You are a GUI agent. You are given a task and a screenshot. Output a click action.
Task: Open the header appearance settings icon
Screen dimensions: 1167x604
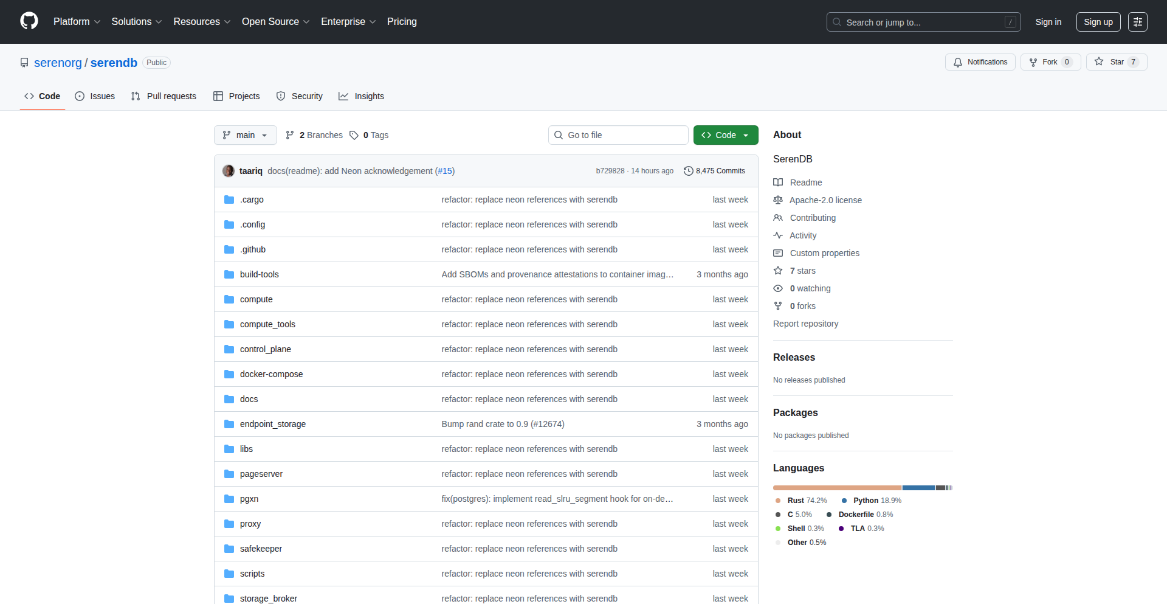click(1137, 22)
